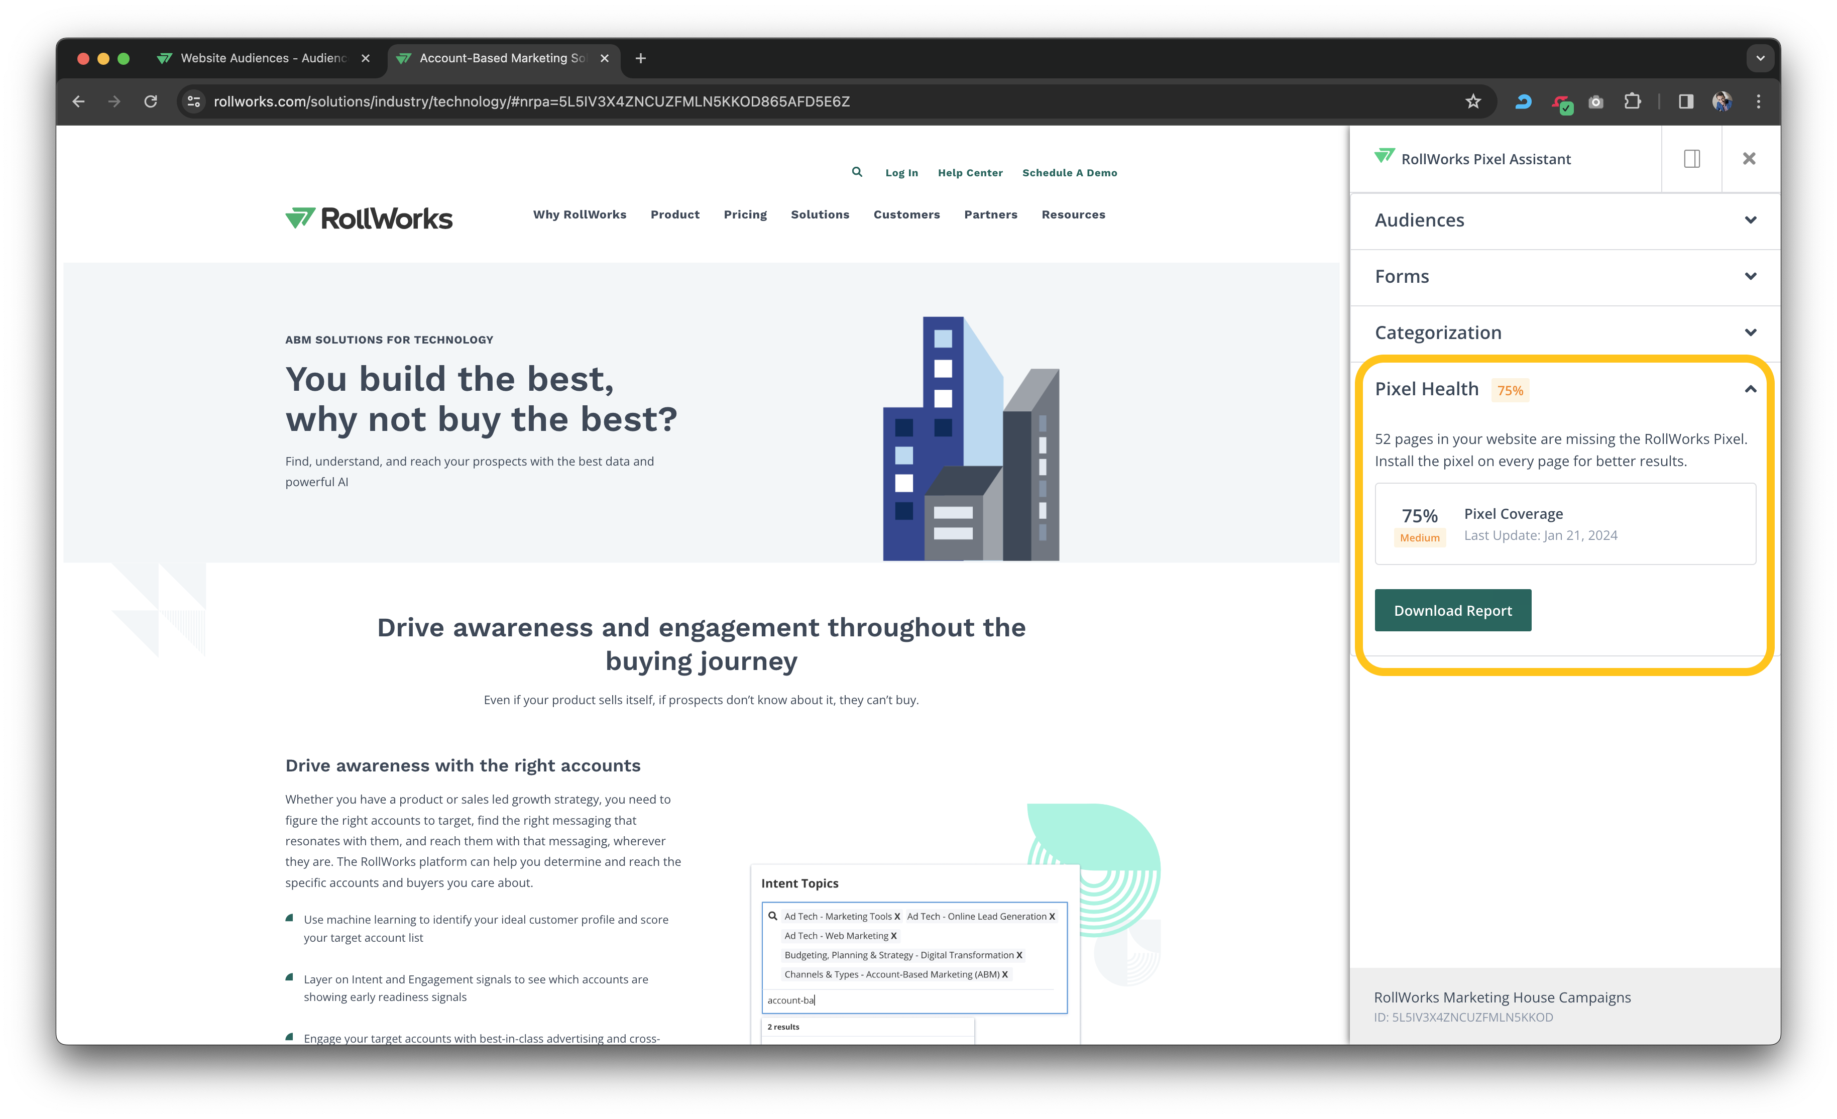Screen dimensions: 1837x1119
Task: Open the blue swirl browser extension
Action: coord(1523,101)
